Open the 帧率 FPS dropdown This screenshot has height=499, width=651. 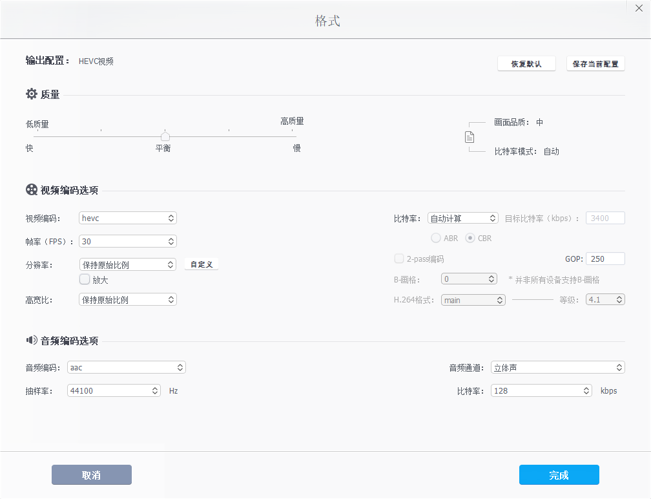click(x=127, y=241)
